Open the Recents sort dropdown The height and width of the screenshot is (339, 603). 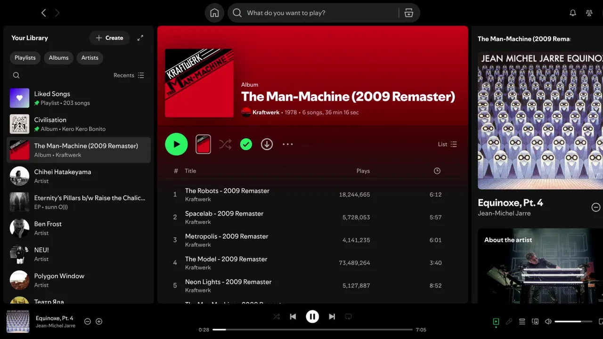(x=129, y=75)
